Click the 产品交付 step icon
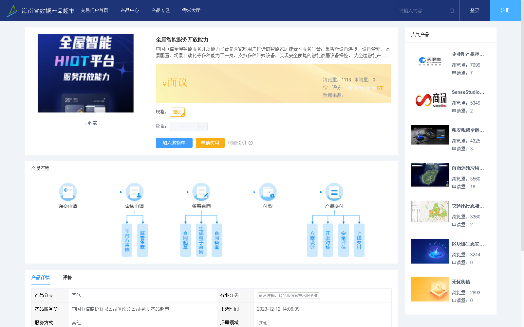Screen dimensions: 524x327 point(334,192)
